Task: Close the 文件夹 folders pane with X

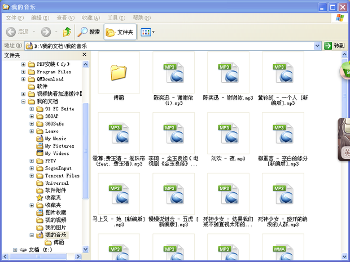Action: tap(84, 55)
